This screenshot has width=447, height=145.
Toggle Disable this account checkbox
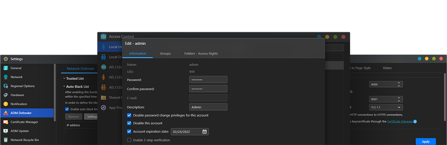129,123
